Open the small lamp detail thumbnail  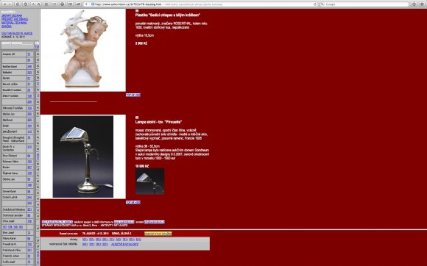click(149, 181)
